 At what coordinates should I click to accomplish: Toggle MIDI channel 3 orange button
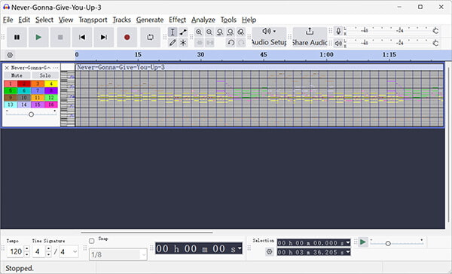tap(38, 84)
